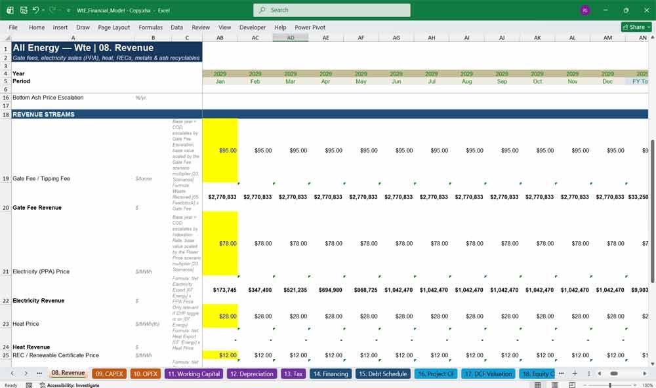656x388 pixels.
Task: Open the Formulas ribbon tab
Action: pos(151,27)
